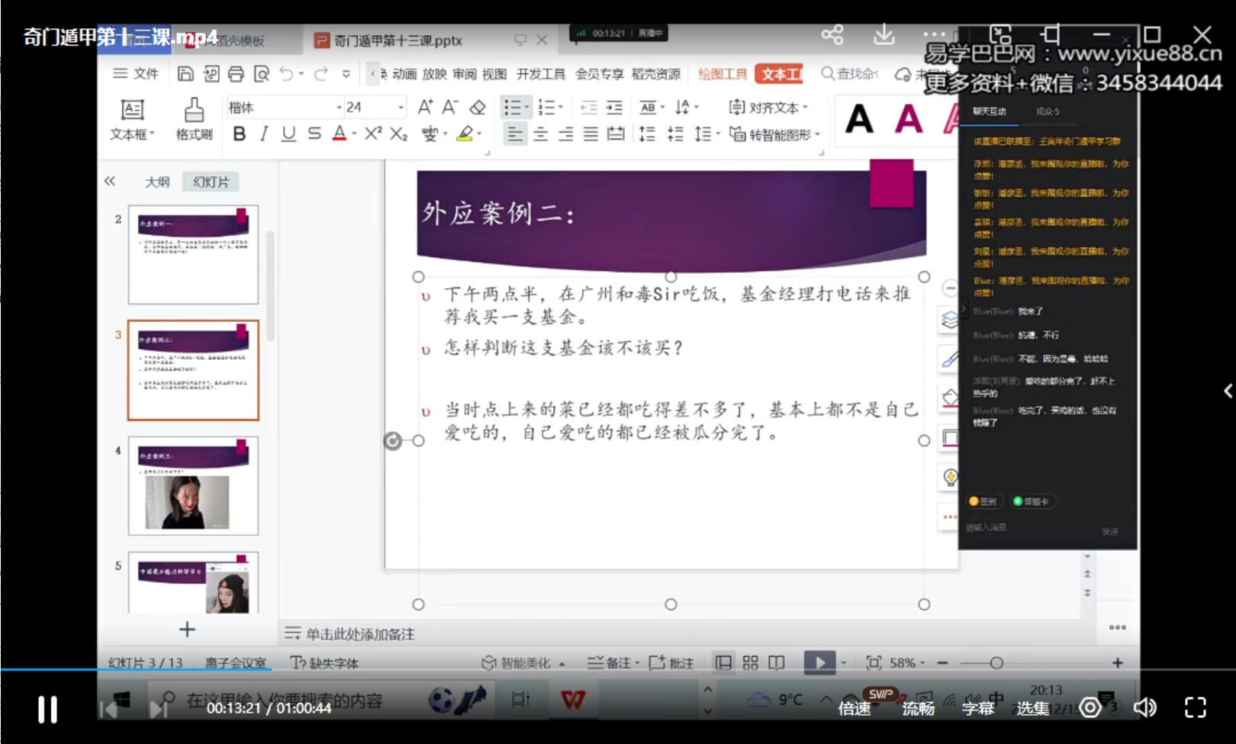Apply bold formatting to text
Screen dimensions: 1236x744
pos(239,134)
